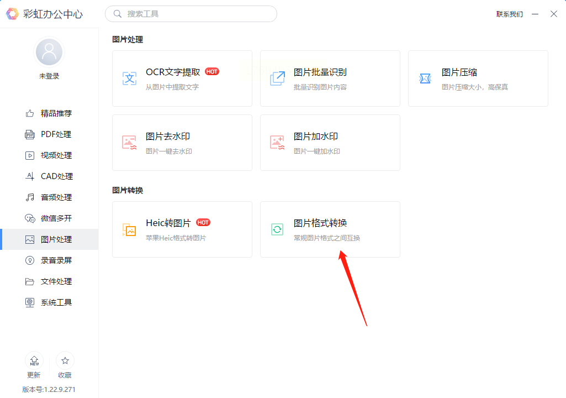The height and width of the screenshot is (398, 566).
Task: Click the 图片压缩 tool icon
Action: pyautogui.click(x=425, y=78)
